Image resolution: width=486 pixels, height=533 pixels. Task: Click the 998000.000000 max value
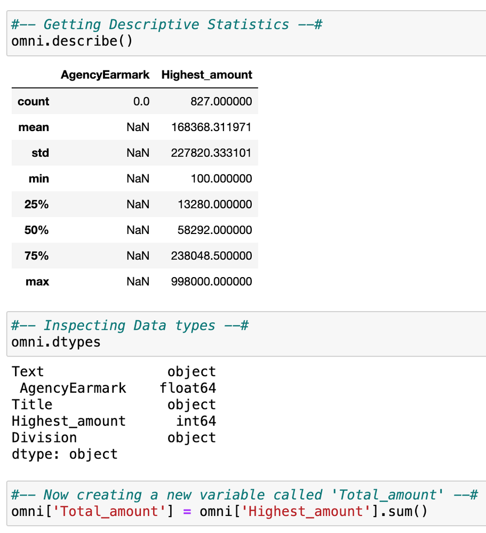pos(211,281)
